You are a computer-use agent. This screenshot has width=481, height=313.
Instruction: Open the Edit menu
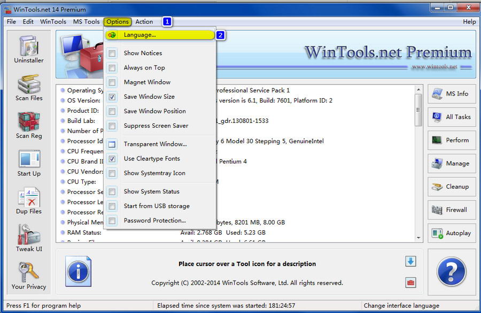point(28,22)
